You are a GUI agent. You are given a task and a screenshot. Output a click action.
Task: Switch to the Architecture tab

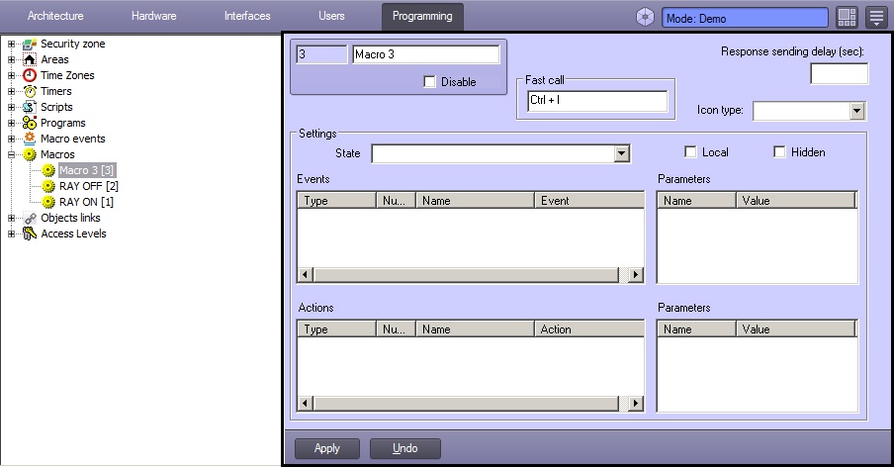click(x=55, y=16)
